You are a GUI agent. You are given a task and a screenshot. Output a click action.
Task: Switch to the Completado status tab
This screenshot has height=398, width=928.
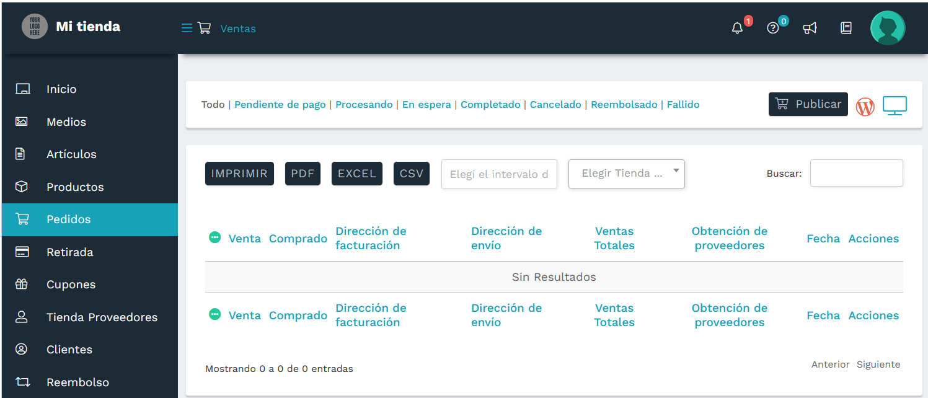(490, 104)
